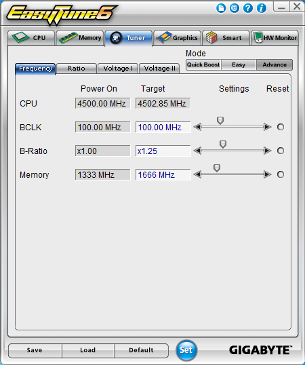The height and width of the screenshot is (365, 305).
Task: Click the question mark help icon
Action: (248, 8)
